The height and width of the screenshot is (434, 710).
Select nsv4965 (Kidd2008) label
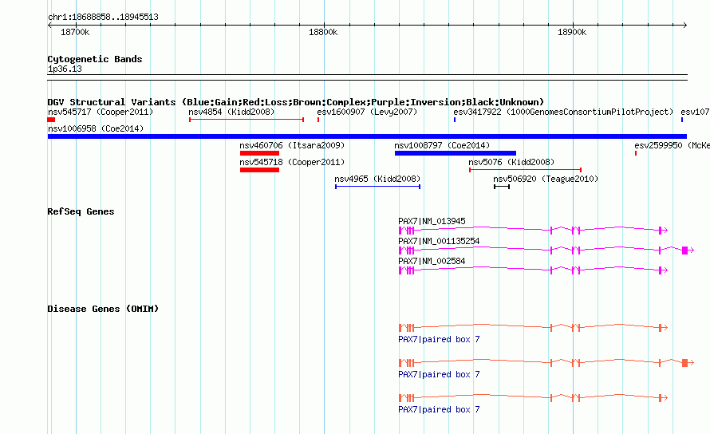pyautogui.click(x=377, y=179)
